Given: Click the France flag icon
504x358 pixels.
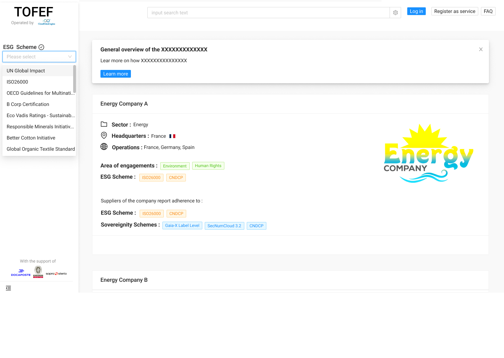Looking at the screenshot, I should click(x=172, y=136).
